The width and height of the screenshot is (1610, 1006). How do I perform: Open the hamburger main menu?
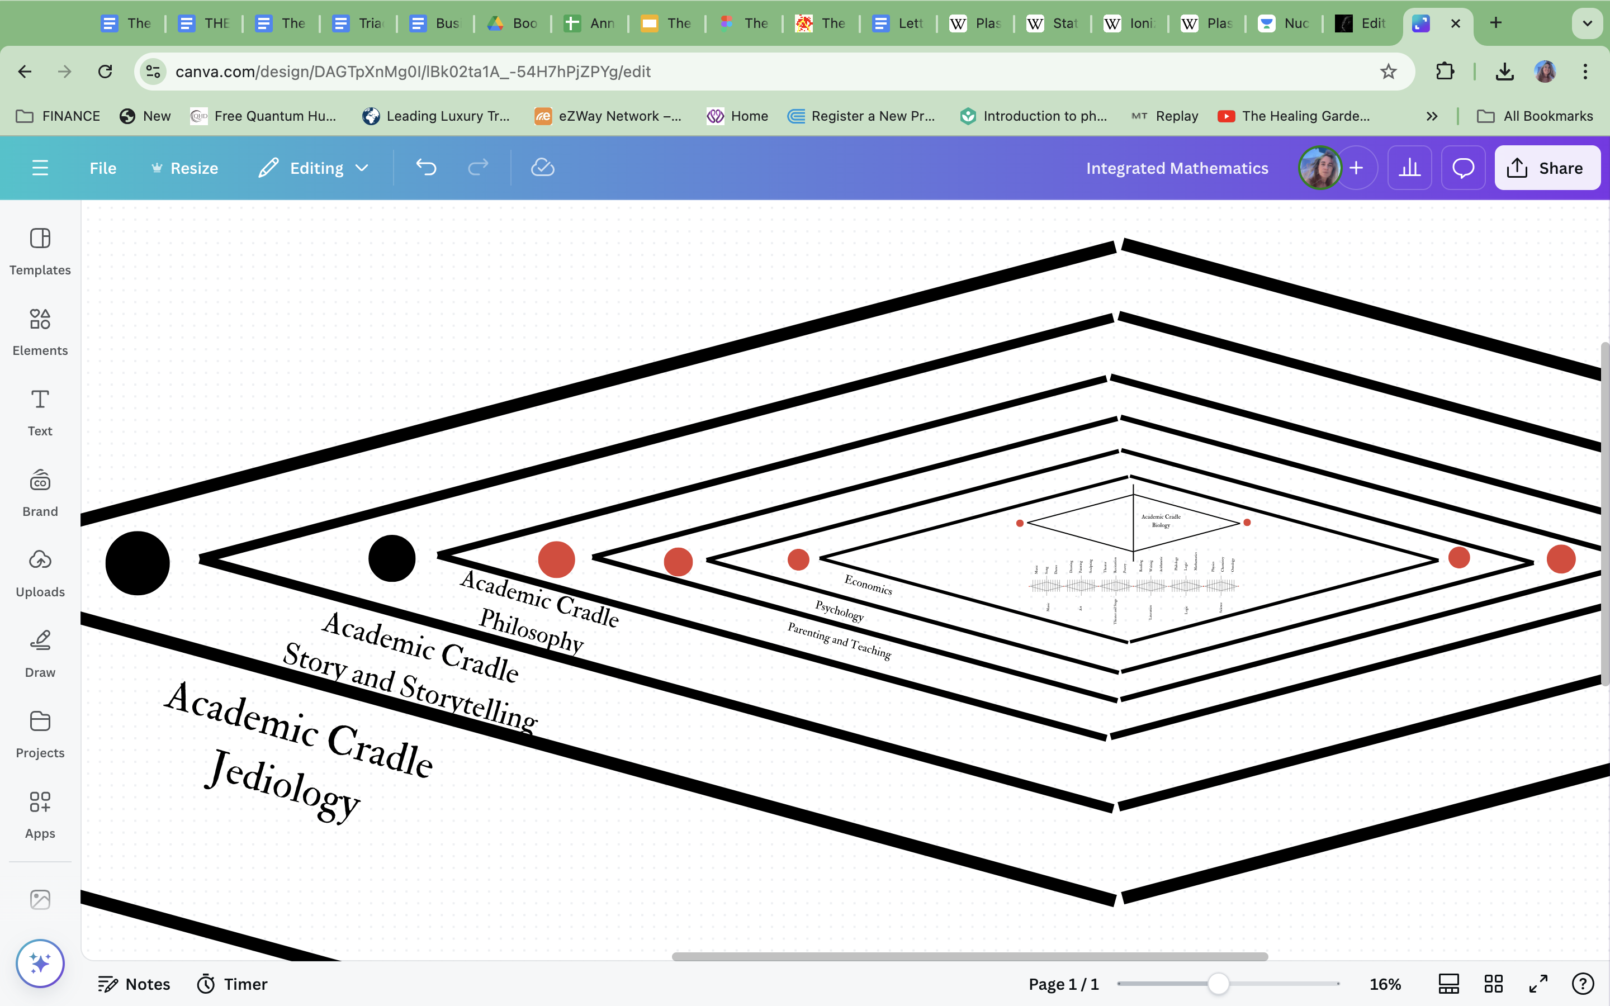(40, 168)
